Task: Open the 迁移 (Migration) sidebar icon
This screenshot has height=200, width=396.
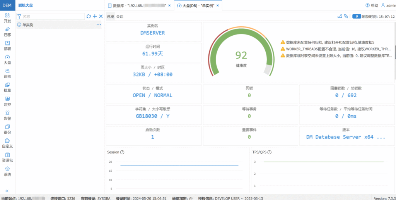Action: (7, 31)
